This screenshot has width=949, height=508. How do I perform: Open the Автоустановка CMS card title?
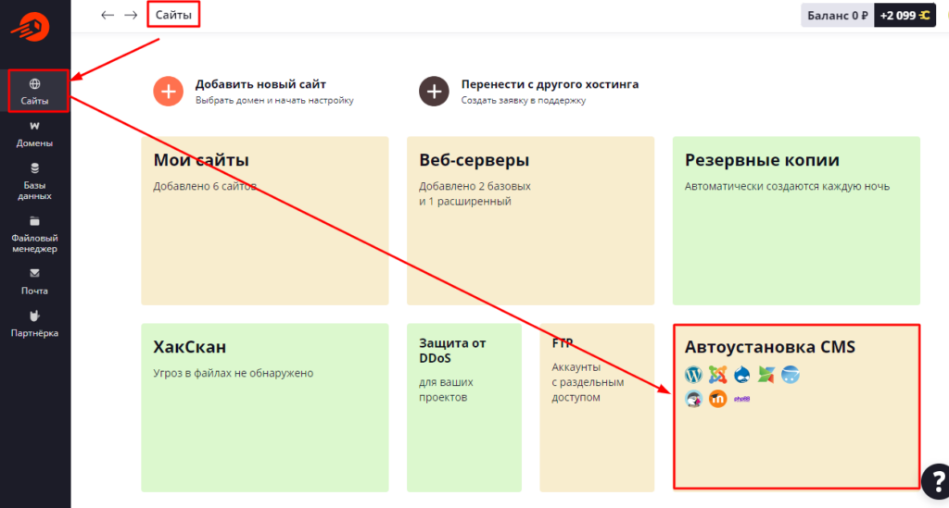coord(770,347)
